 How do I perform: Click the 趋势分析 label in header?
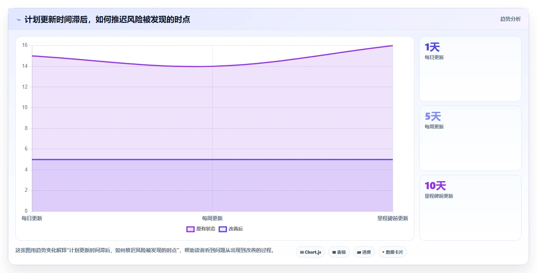pos(510,19)
